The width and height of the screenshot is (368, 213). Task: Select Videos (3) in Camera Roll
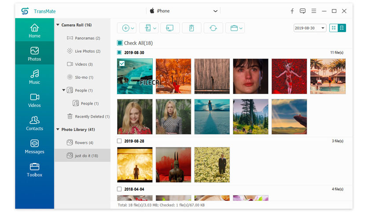(80, 64)
